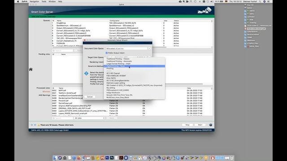Screen dimensions: 287x161
Task: Click the warning triangle issues icon
Action: pos(39,125)
